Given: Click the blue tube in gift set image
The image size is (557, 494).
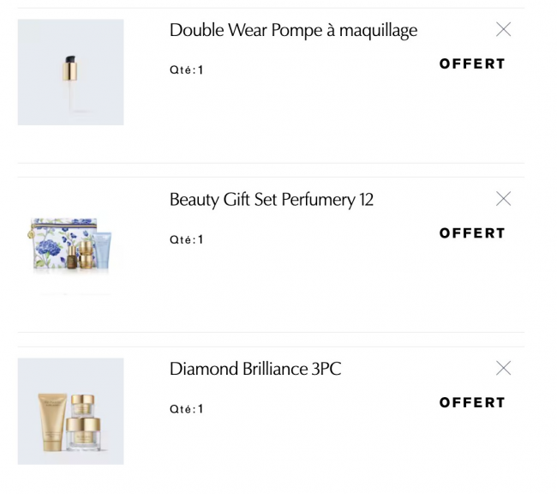Looking at the screenshot, I should (104, 249).
